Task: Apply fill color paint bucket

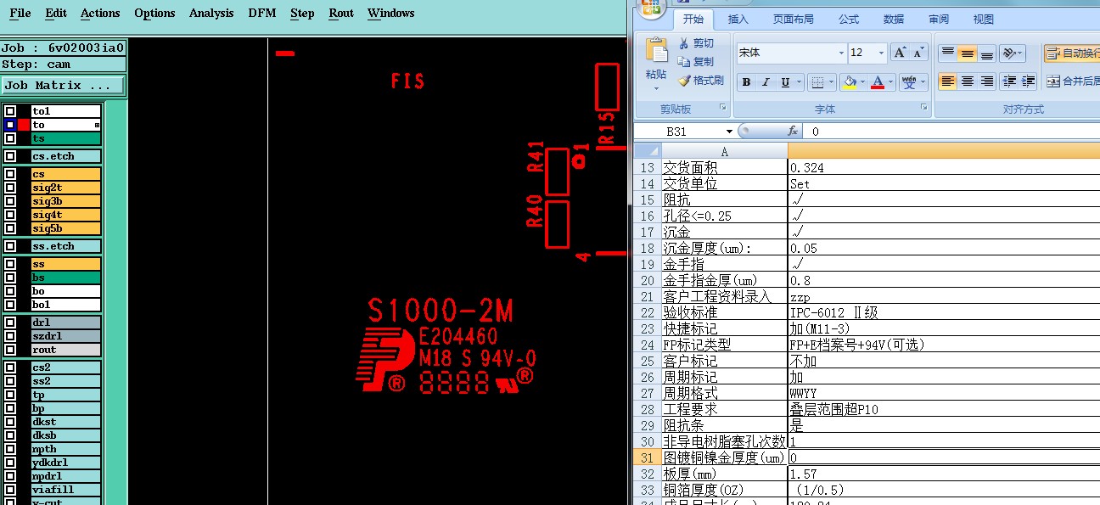Action: [x=849, y=82]
